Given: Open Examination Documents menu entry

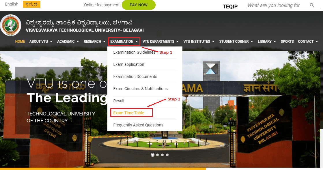Looking at the screenshot, I should click(x=135, y=76).
